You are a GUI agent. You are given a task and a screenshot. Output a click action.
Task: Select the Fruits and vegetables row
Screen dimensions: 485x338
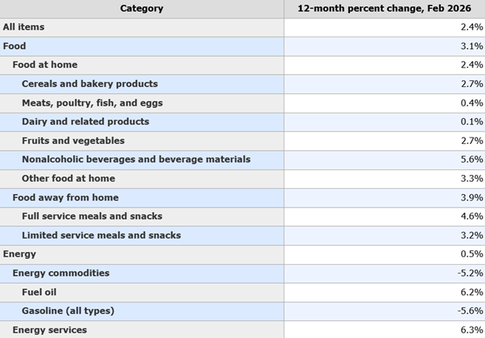pos(242,141)
